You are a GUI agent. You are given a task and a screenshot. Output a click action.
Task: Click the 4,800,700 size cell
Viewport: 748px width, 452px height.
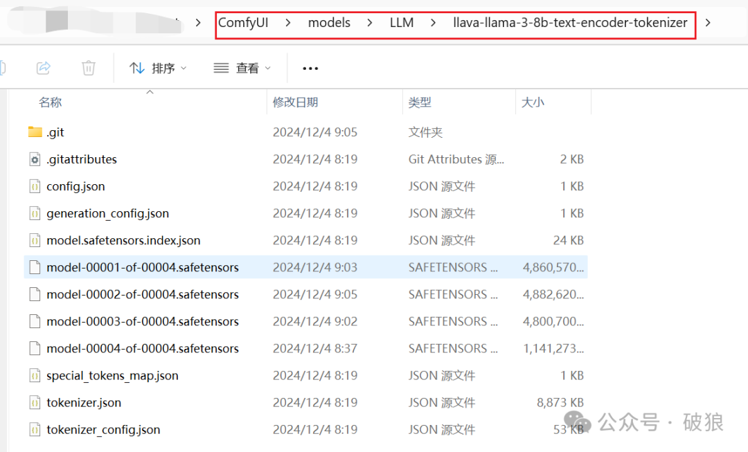click(x=553, y=321)
